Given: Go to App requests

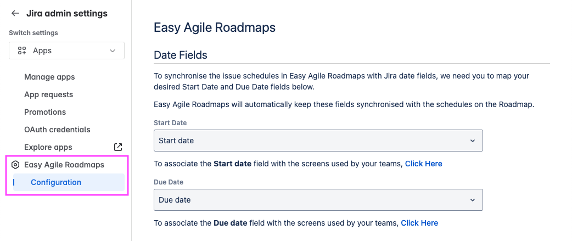Looking at the screenshot, I should point(48,94).
